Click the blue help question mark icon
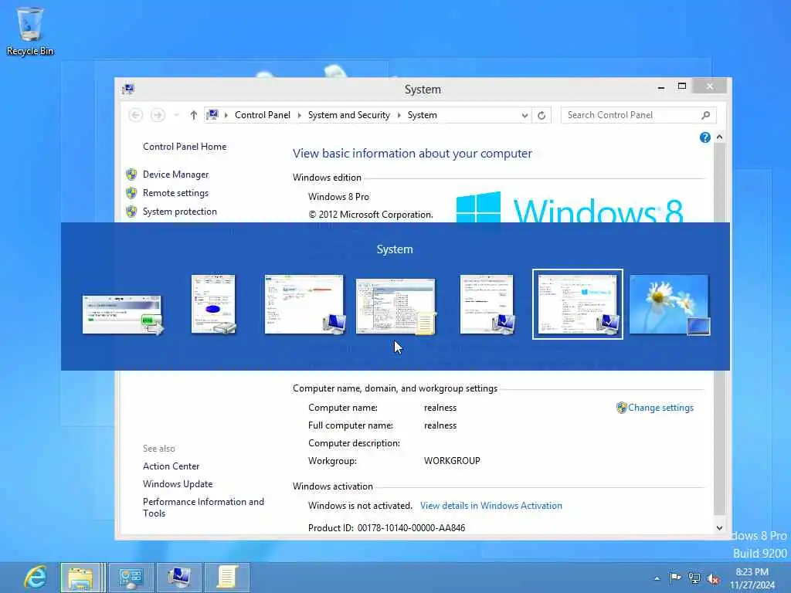The image size is (791, 593). pyautogui.click(x=704, y=137)
